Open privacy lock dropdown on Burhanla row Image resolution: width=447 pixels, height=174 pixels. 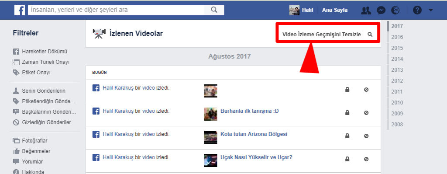[347, 113]
